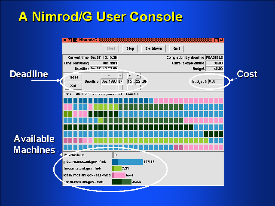This screenshot has width=275, height=206.
Task: Increment the deadline month with plus button
Action: [x=109, y=76]
